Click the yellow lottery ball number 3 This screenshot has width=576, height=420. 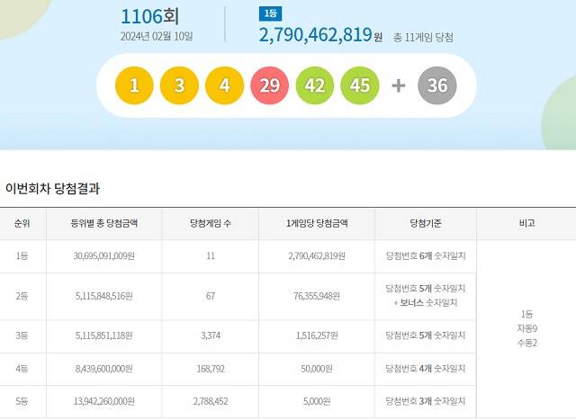[x=179, y=85]
